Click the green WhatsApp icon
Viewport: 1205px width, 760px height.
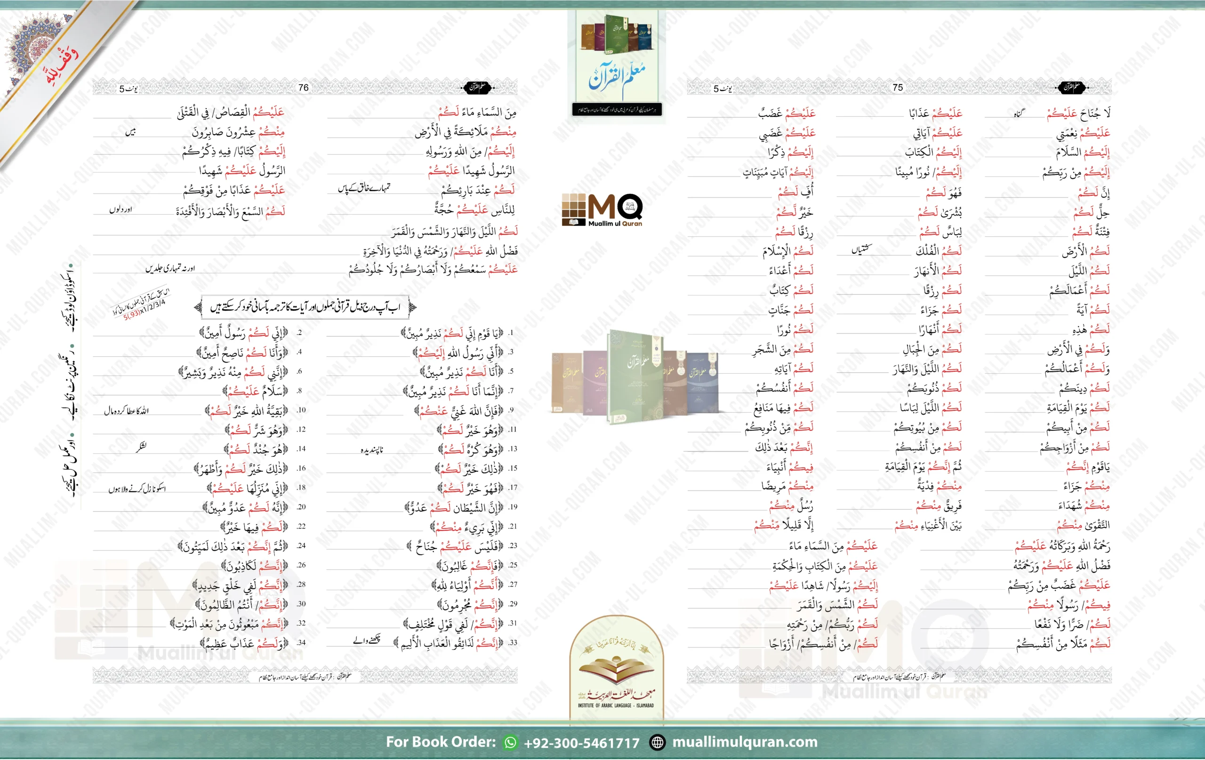[510, 742]
